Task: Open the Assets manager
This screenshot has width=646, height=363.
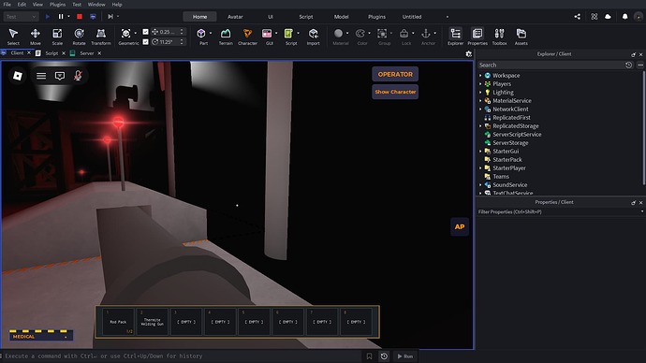Action: pyautogui.click(x=521, y=36)
